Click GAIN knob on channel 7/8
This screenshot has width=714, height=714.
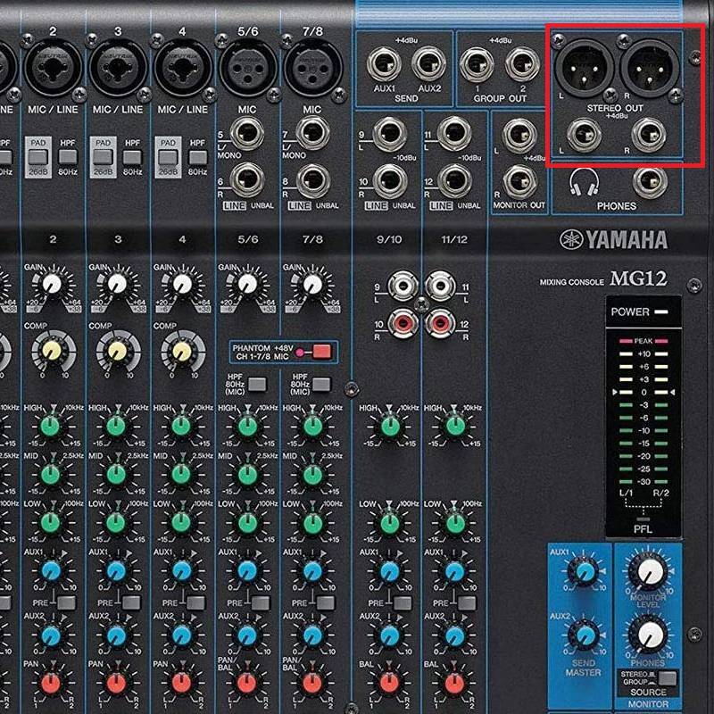[312, 284]
